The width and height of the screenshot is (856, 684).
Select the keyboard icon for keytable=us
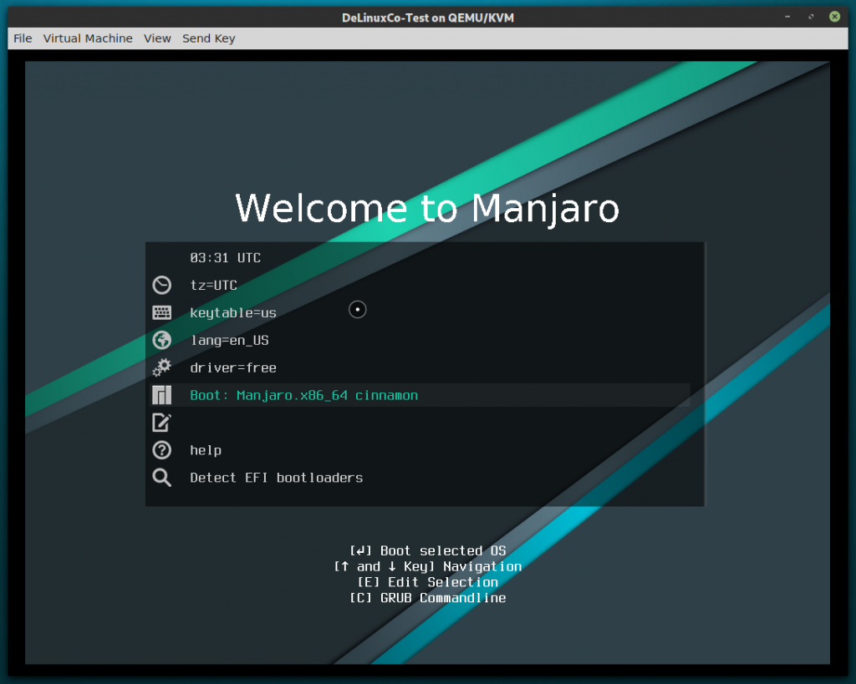tap(160, 312)
